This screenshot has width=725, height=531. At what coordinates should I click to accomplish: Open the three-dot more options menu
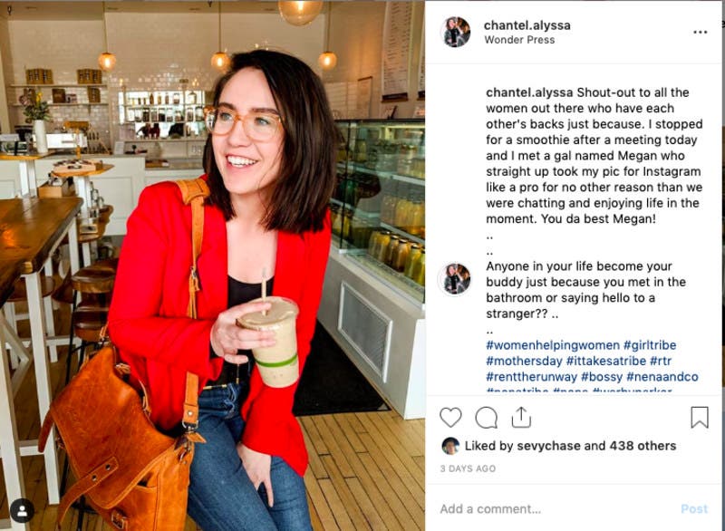click(x=700, y=32)
